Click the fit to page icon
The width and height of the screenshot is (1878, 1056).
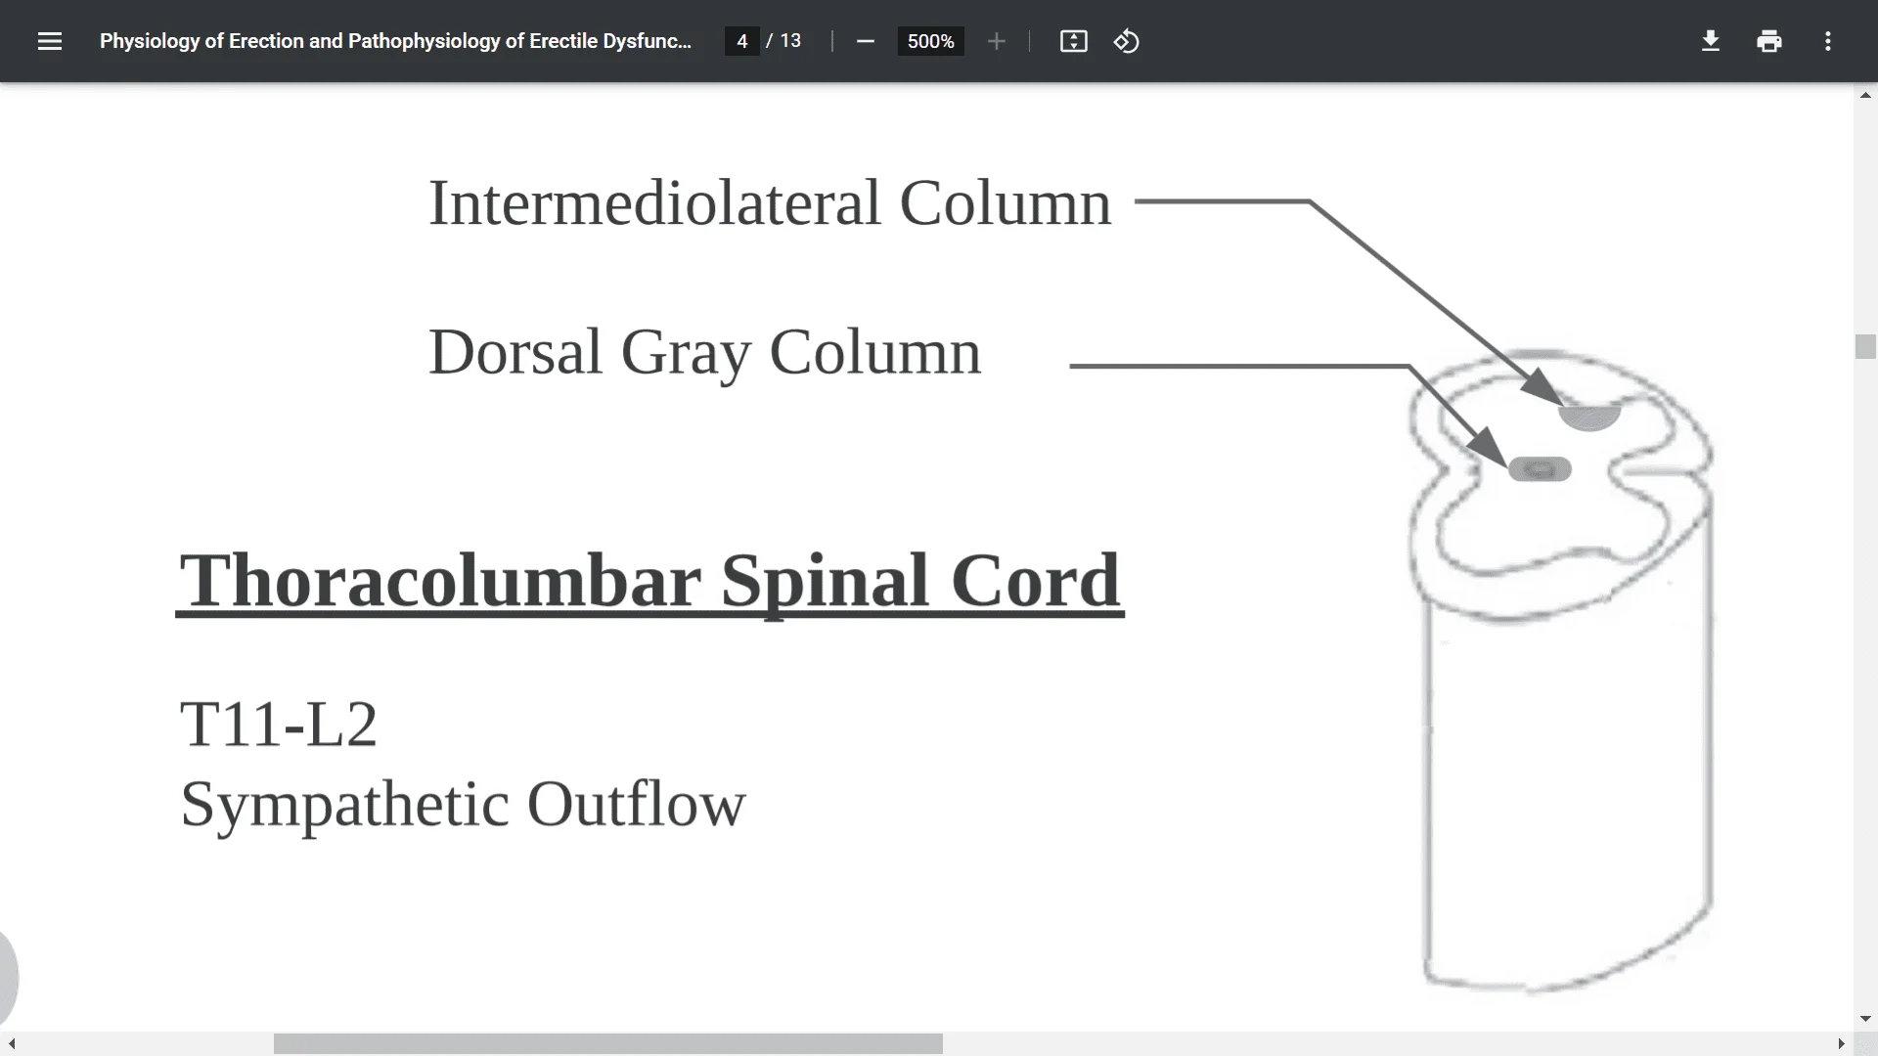click(x=1073, y=41)
